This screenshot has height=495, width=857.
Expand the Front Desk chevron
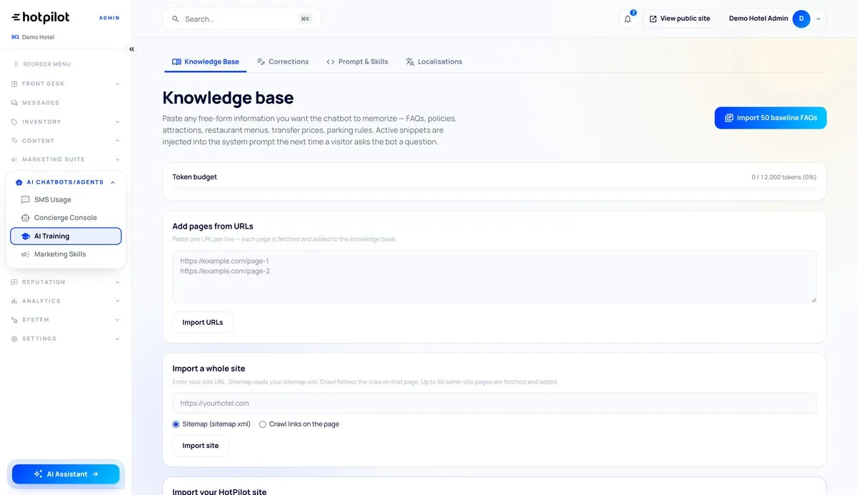(x=117, y=84)
